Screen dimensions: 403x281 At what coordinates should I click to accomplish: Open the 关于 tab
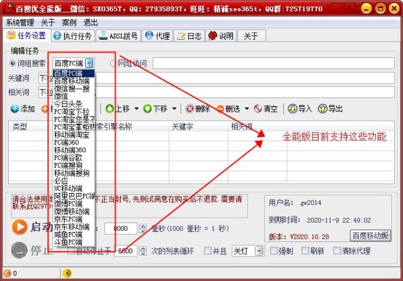[251, 36]
